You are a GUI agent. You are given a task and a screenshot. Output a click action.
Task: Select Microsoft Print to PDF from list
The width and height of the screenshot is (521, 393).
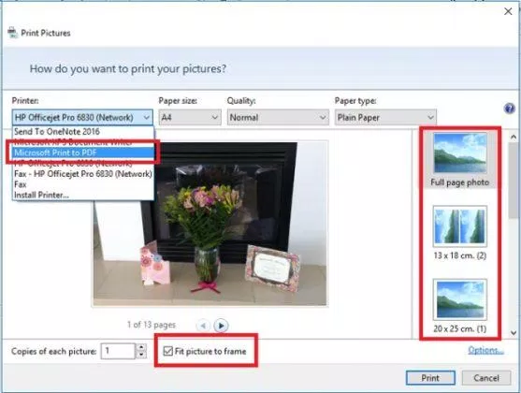83,153
